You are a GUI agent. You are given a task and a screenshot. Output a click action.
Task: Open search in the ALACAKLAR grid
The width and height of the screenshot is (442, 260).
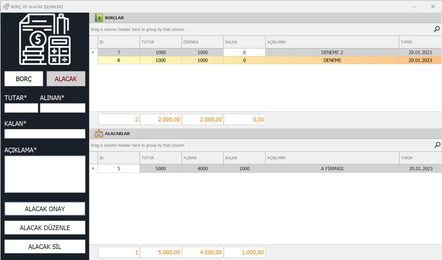(437, 145)
